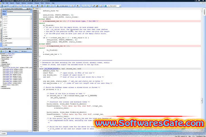Open the trees.c Defined in link
The image size is (206, 137).
(x=11, y=55)
